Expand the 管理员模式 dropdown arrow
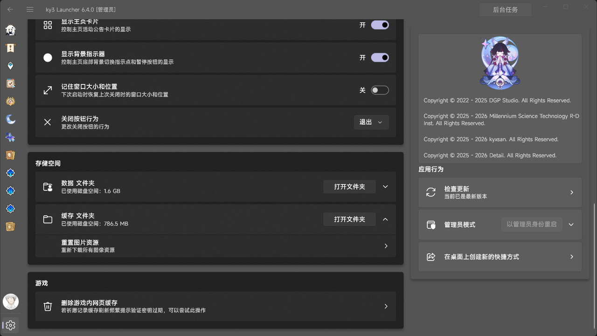 point(571,224)
